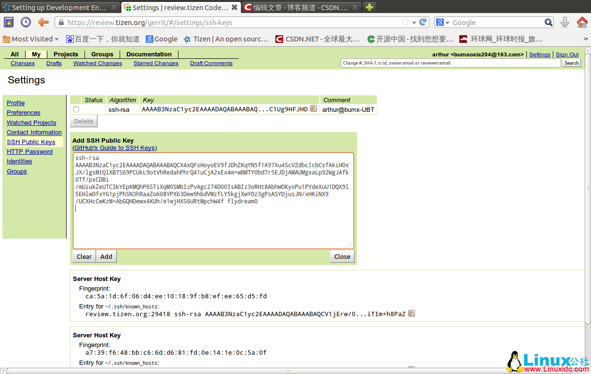Tick the checkbox for ssh-rsa key row
The height and width of the screenshot is (374, 591).
(76, 109)
